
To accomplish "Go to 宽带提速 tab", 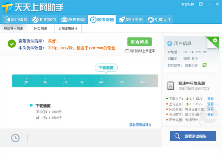I will (131, 19).
